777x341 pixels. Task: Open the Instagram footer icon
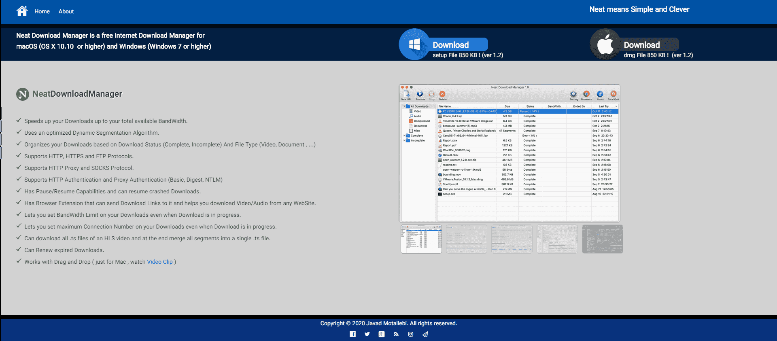click(x=411, y=334)
